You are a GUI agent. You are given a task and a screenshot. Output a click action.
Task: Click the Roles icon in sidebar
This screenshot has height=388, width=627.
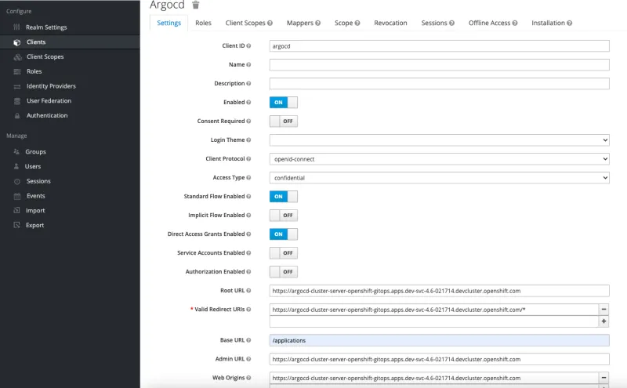pos(16,71)
